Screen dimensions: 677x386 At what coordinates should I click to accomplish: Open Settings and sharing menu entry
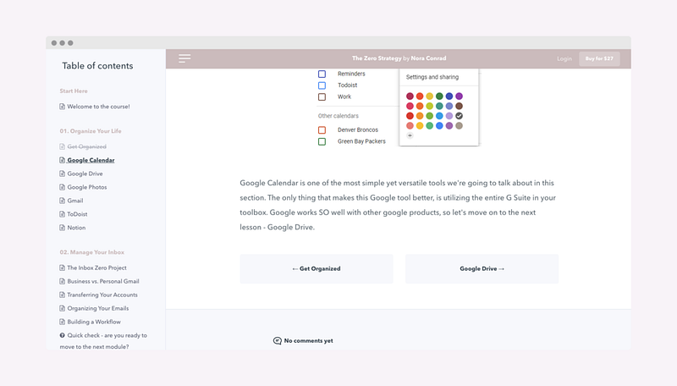[x=432, y=77]
